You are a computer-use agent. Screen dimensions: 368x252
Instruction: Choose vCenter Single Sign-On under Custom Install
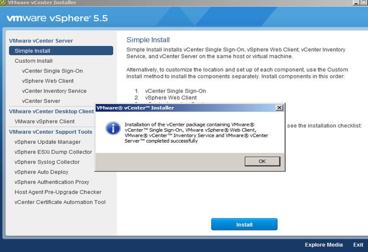pyautogui.click(x=52, y=71)
